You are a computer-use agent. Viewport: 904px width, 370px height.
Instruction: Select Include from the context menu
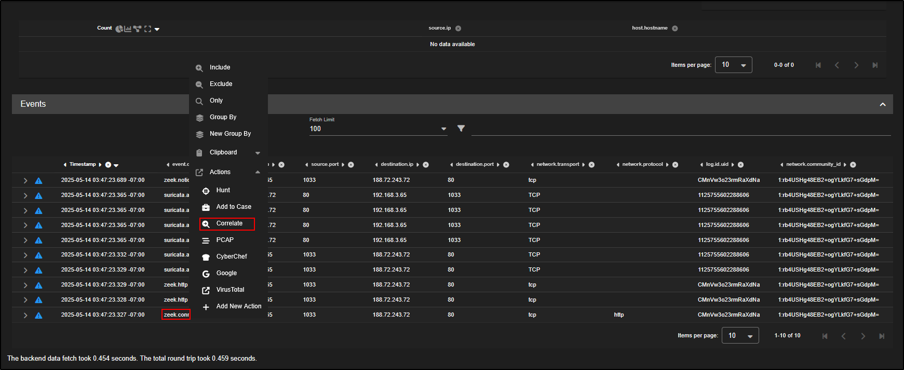[220, 67]
